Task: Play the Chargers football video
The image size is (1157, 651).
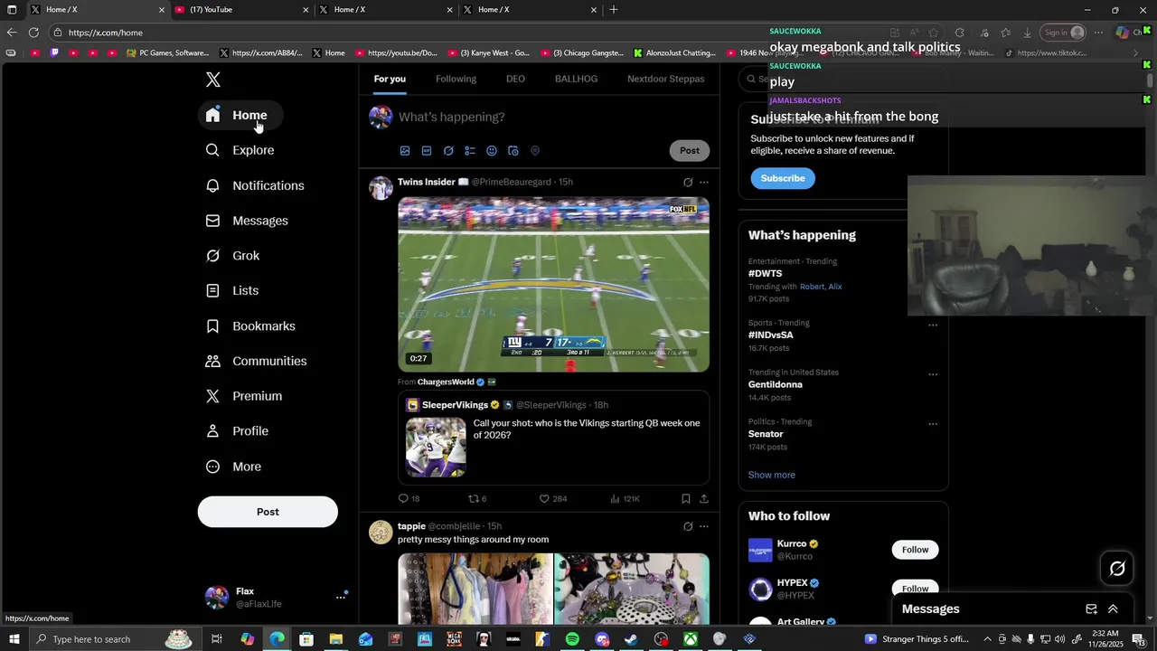Action: pyautogui.click(x=553, y=285)
